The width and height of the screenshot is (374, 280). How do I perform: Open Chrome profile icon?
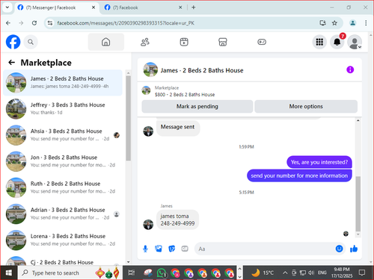click(x=352, y=23)
